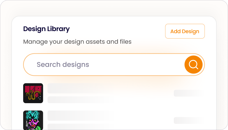Image resolution: width=228 pixels, height=130 pixels.
Task: Click the word "files" in the subtitle
Action: pos(125,42)
